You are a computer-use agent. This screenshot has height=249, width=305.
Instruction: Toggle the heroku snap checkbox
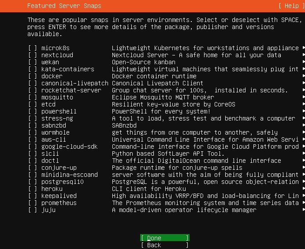[x=33, y=189]
